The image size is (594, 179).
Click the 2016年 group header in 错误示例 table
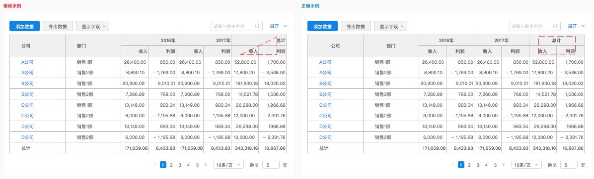(x=148, y=40)
